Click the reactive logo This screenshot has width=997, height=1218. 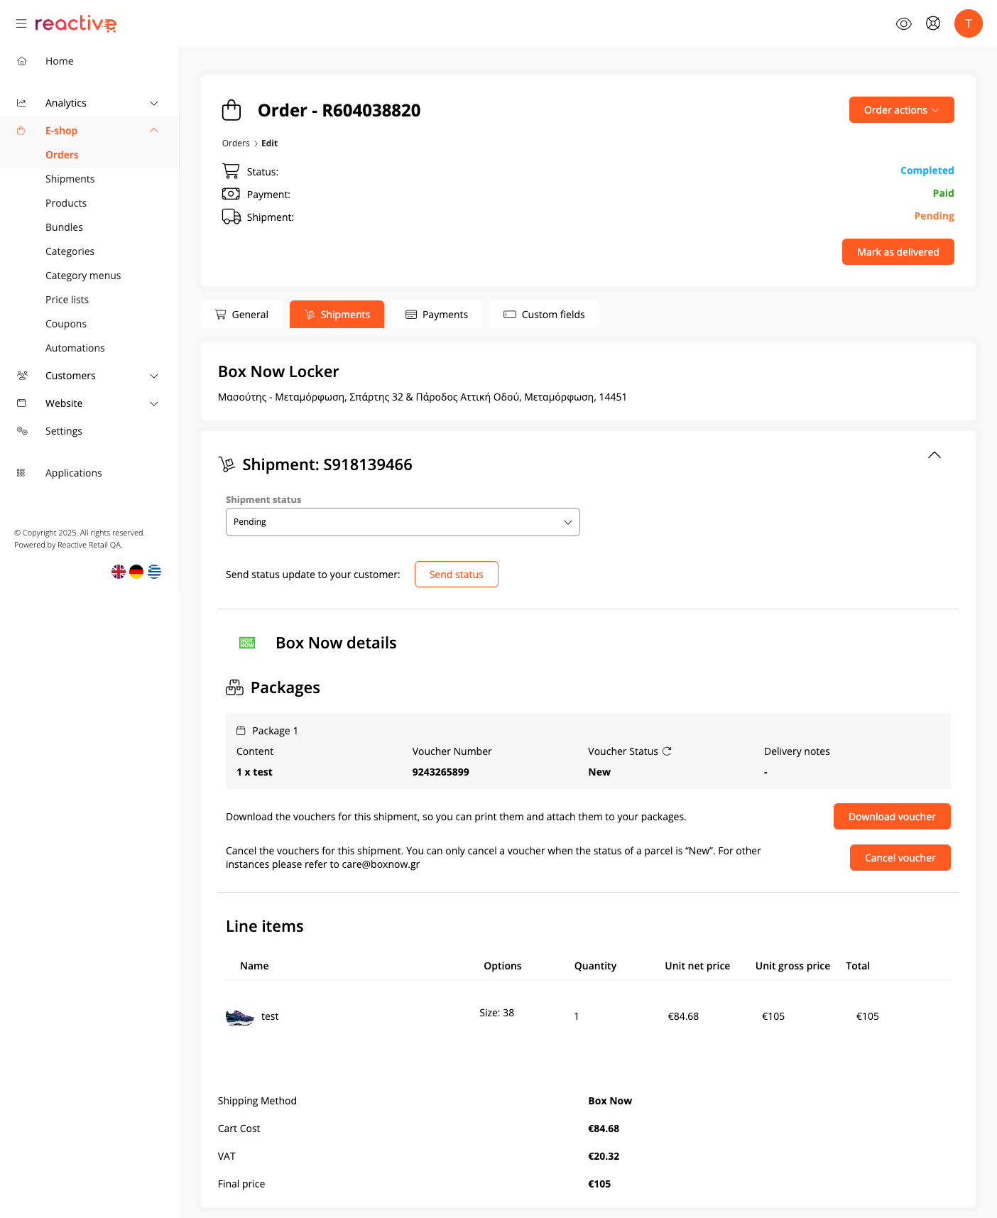pos(75,23)
